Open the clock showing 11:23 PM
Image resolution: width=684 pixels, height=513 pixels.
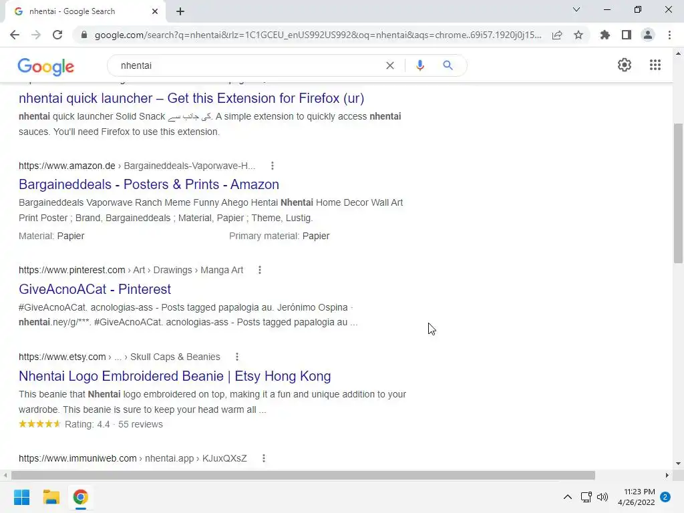tap(637, 497)
